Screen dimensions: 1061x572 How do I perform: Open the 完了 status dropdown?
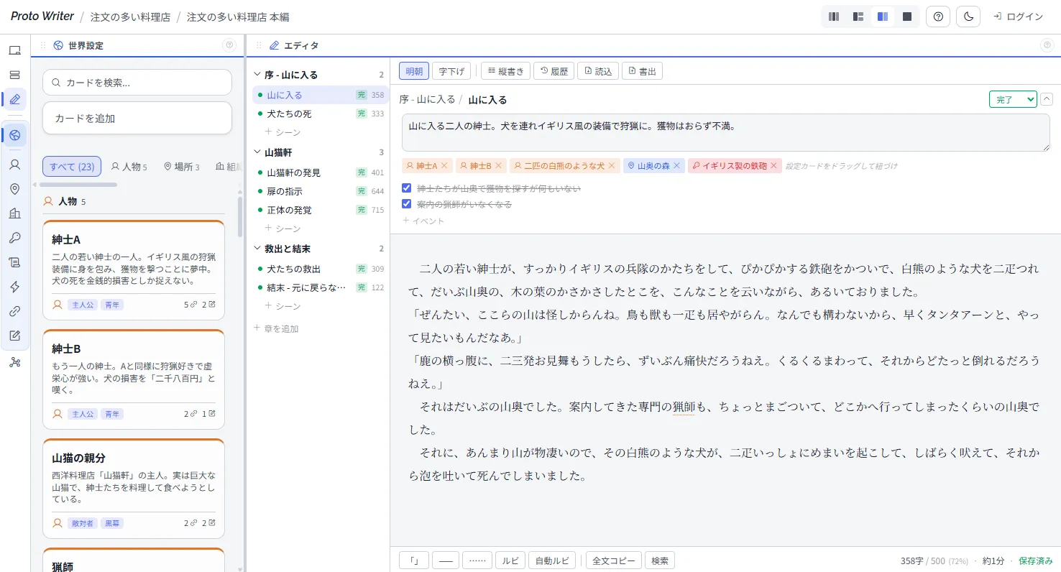tap(1013, 99)
